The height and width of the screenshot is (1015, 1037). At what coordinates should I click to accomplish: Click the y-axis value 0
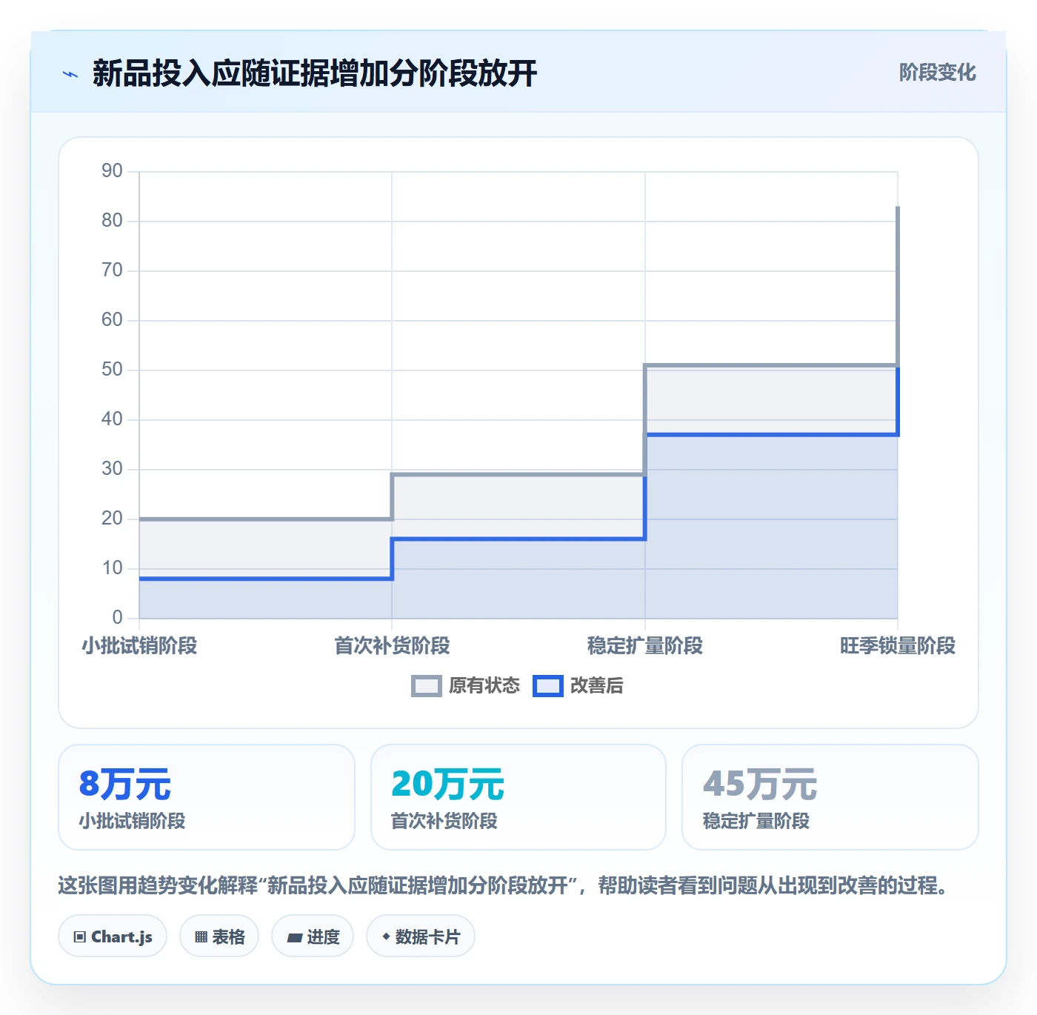[x=117, y=618]
